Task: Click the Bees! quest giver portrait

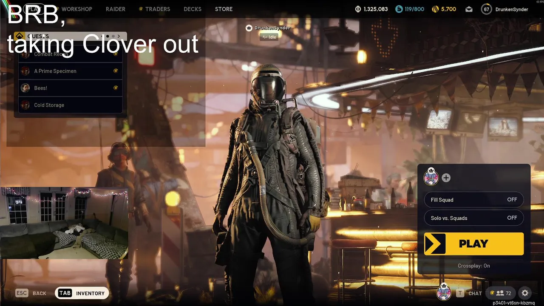Action: pos(25,88)
